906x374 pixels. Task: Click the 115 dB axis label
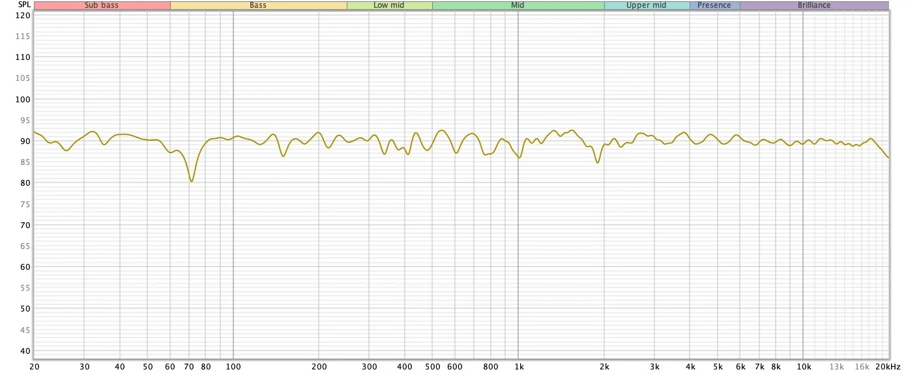click(x=23, y=36)
